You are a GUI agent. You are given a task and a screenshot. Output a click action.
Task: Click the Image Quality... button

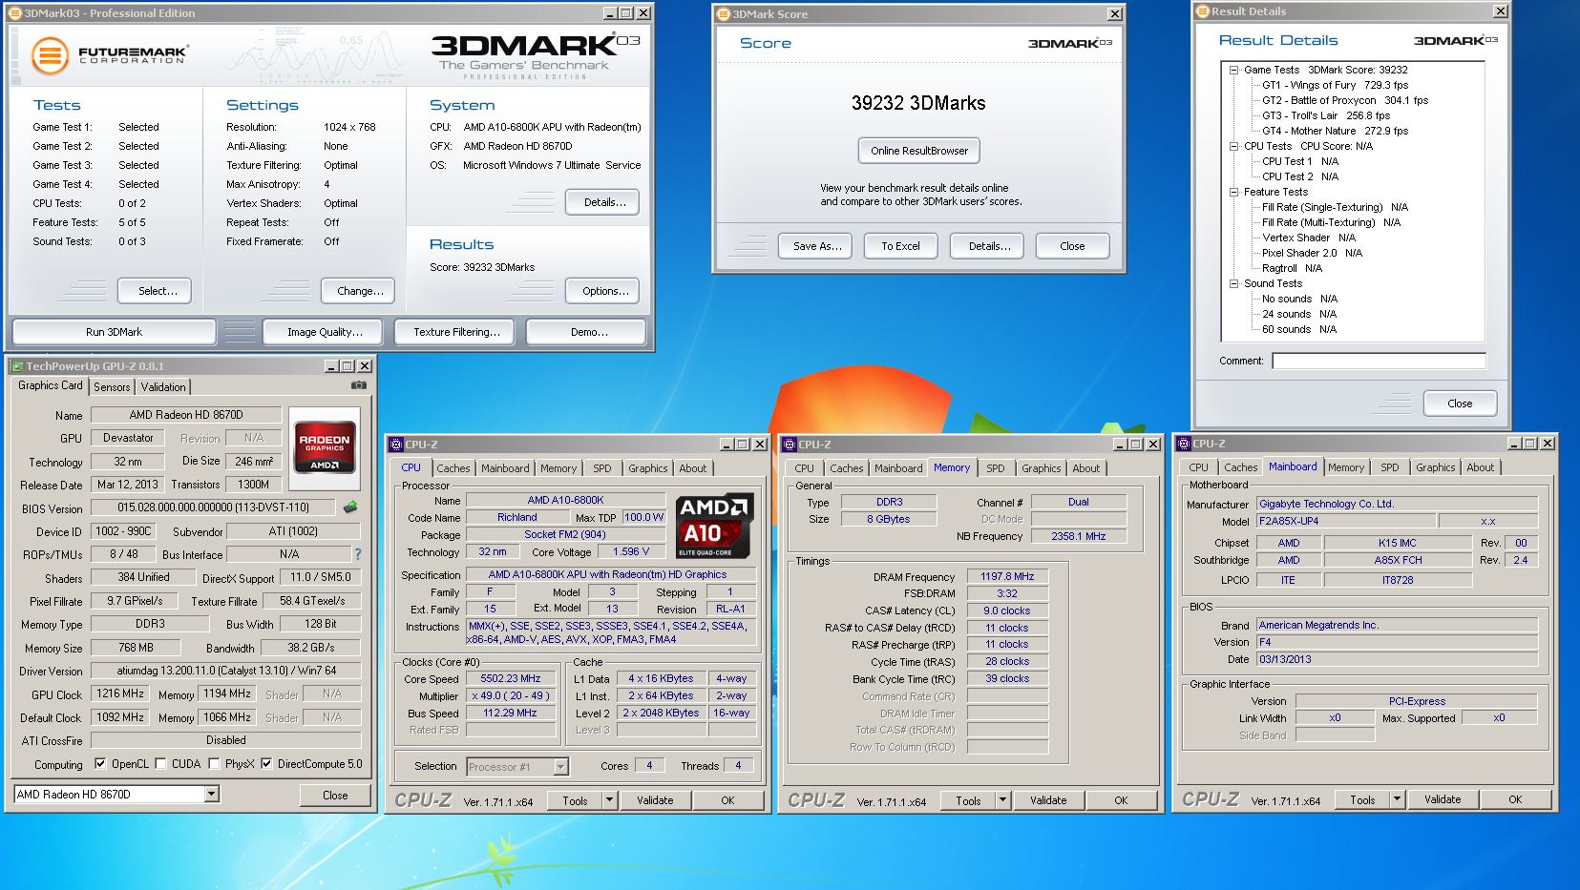click(325, 332)
